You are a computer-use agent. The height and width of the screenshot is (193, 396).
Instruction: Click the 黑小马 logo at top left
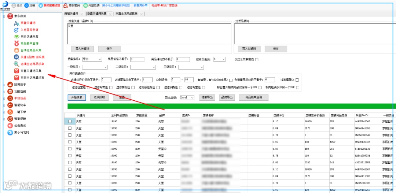pos(5,5)
